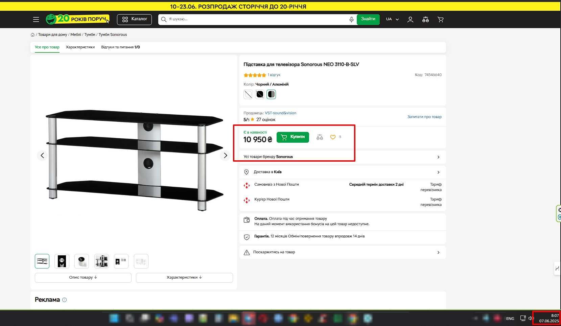Switch to 'Усе про товар' tab
The height and width of the screenshot is (326, 561).
47,47
